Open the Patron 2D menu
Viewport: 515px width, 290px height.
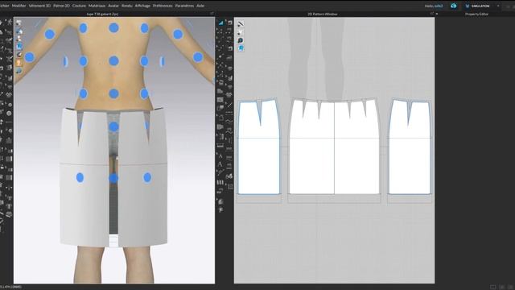click(61, 6)
